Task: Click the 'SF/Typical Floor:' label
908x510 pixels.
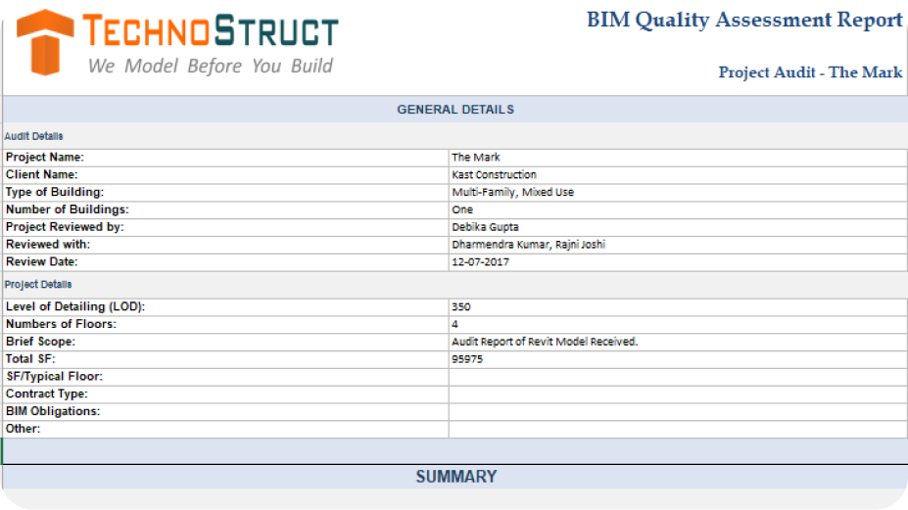Action: pyautogui.click(x=55, y=376)
